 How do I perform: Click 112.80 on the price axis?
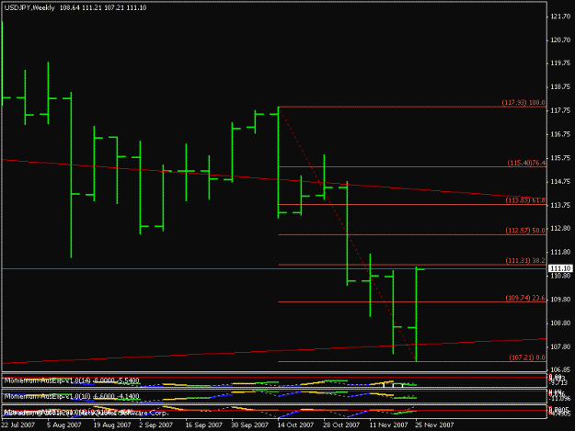click(x=560, y=228)
